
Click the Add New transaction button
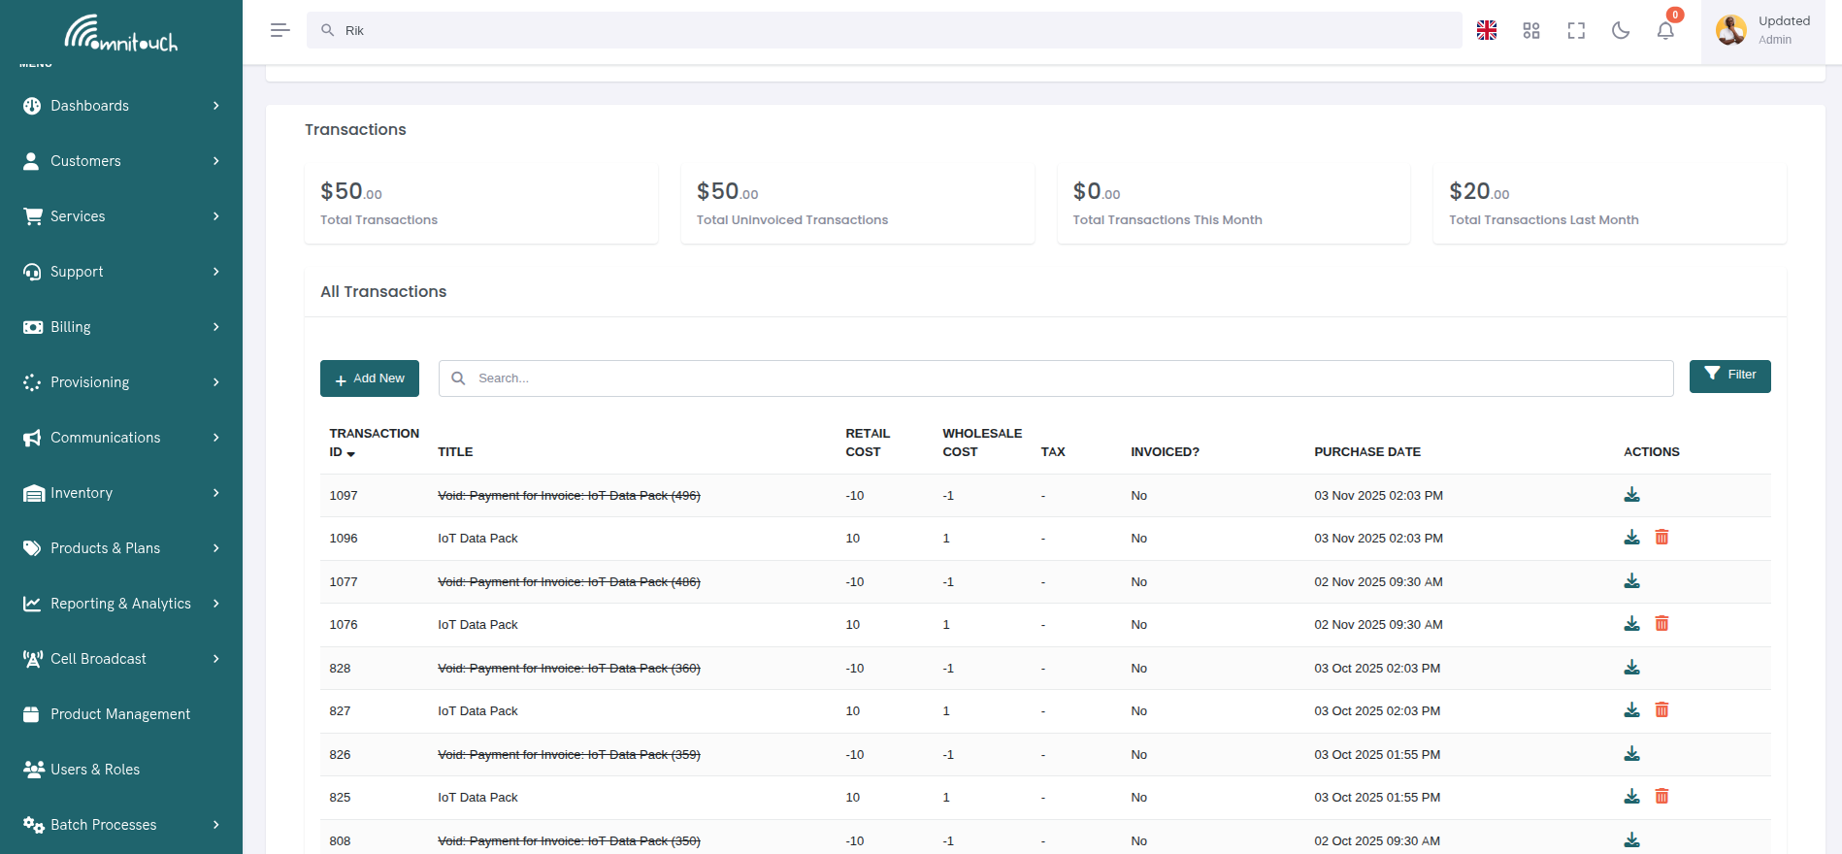(370, 378)
